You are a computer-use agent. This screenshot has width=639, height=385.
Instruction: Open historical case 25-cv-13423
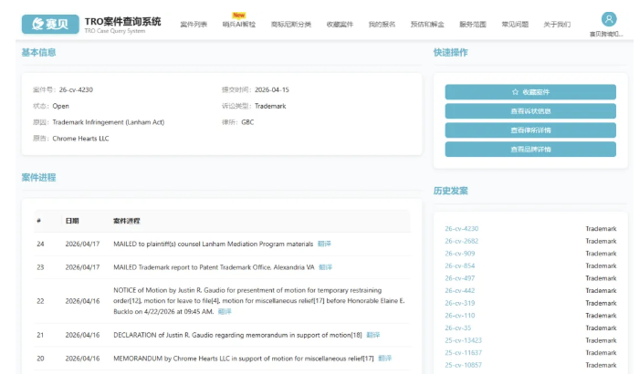pyautogui.click(x=463, y=339)
